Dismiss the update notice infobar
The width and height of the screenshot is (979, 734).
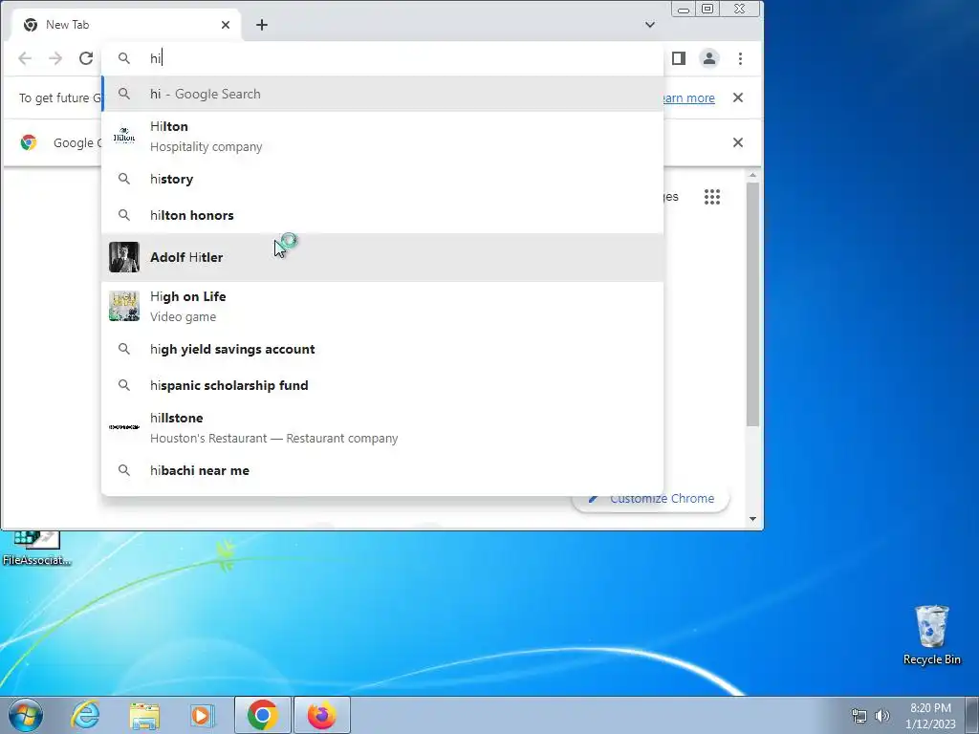click(738, 98)
